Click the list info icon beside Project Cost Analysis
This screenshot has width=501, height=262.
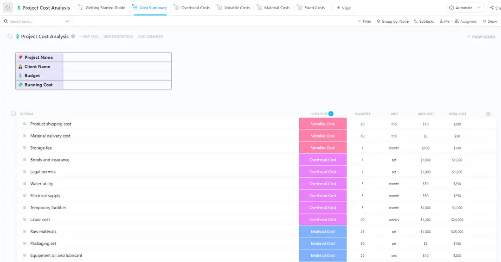point(73,36)
